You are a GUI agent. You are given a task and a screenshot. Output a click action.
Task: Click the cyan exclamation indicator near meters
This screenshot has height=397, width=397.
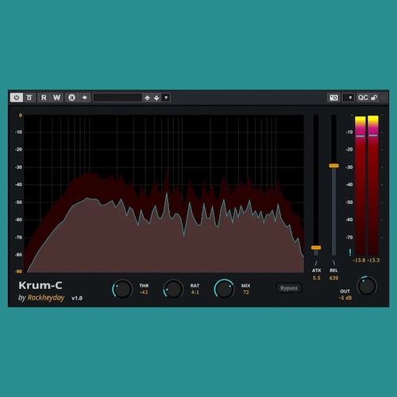pyautogui.click(x=350, y=252)
